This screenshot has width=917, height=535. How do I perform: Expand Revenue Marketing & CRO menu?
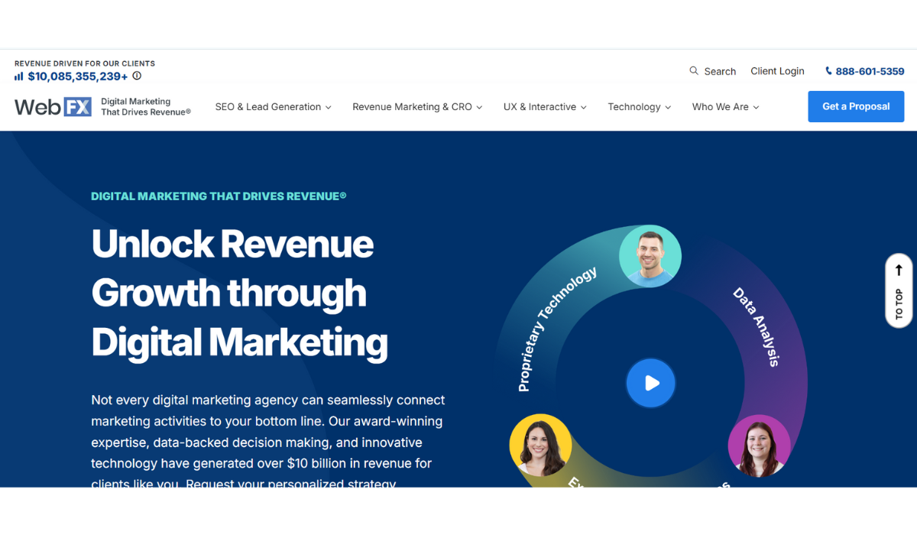417,107
